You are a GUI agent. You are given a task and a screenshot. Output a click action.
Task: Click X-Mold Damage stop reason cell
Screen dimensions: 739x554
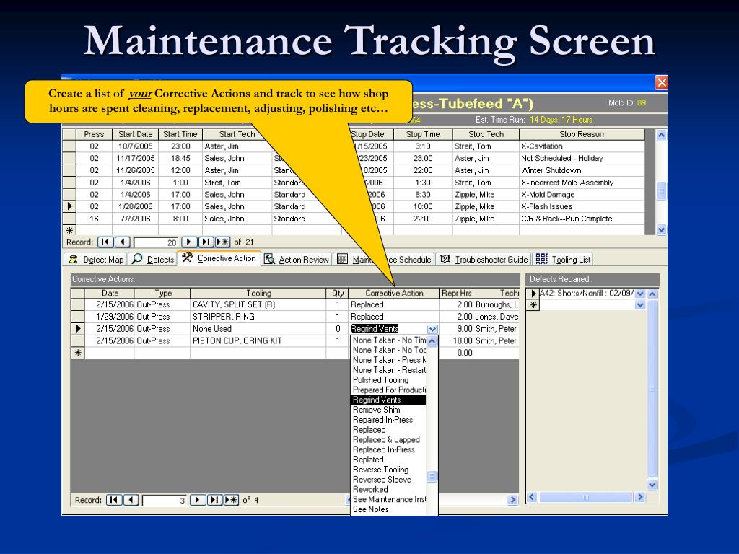point(582,195)
